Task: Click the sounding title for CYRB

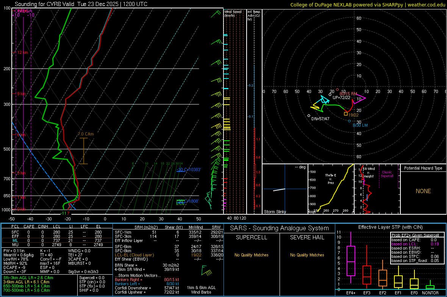Action: coord(81,4)
